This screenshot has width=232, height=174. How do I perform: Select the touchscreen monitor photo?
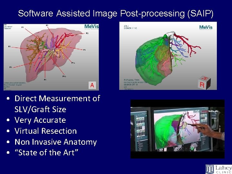(178, 129)
